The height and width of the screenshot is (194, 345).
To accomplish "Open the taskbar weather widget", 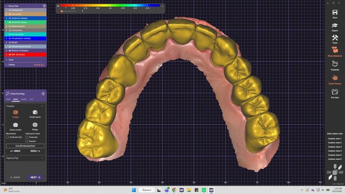I will [11, 190].
